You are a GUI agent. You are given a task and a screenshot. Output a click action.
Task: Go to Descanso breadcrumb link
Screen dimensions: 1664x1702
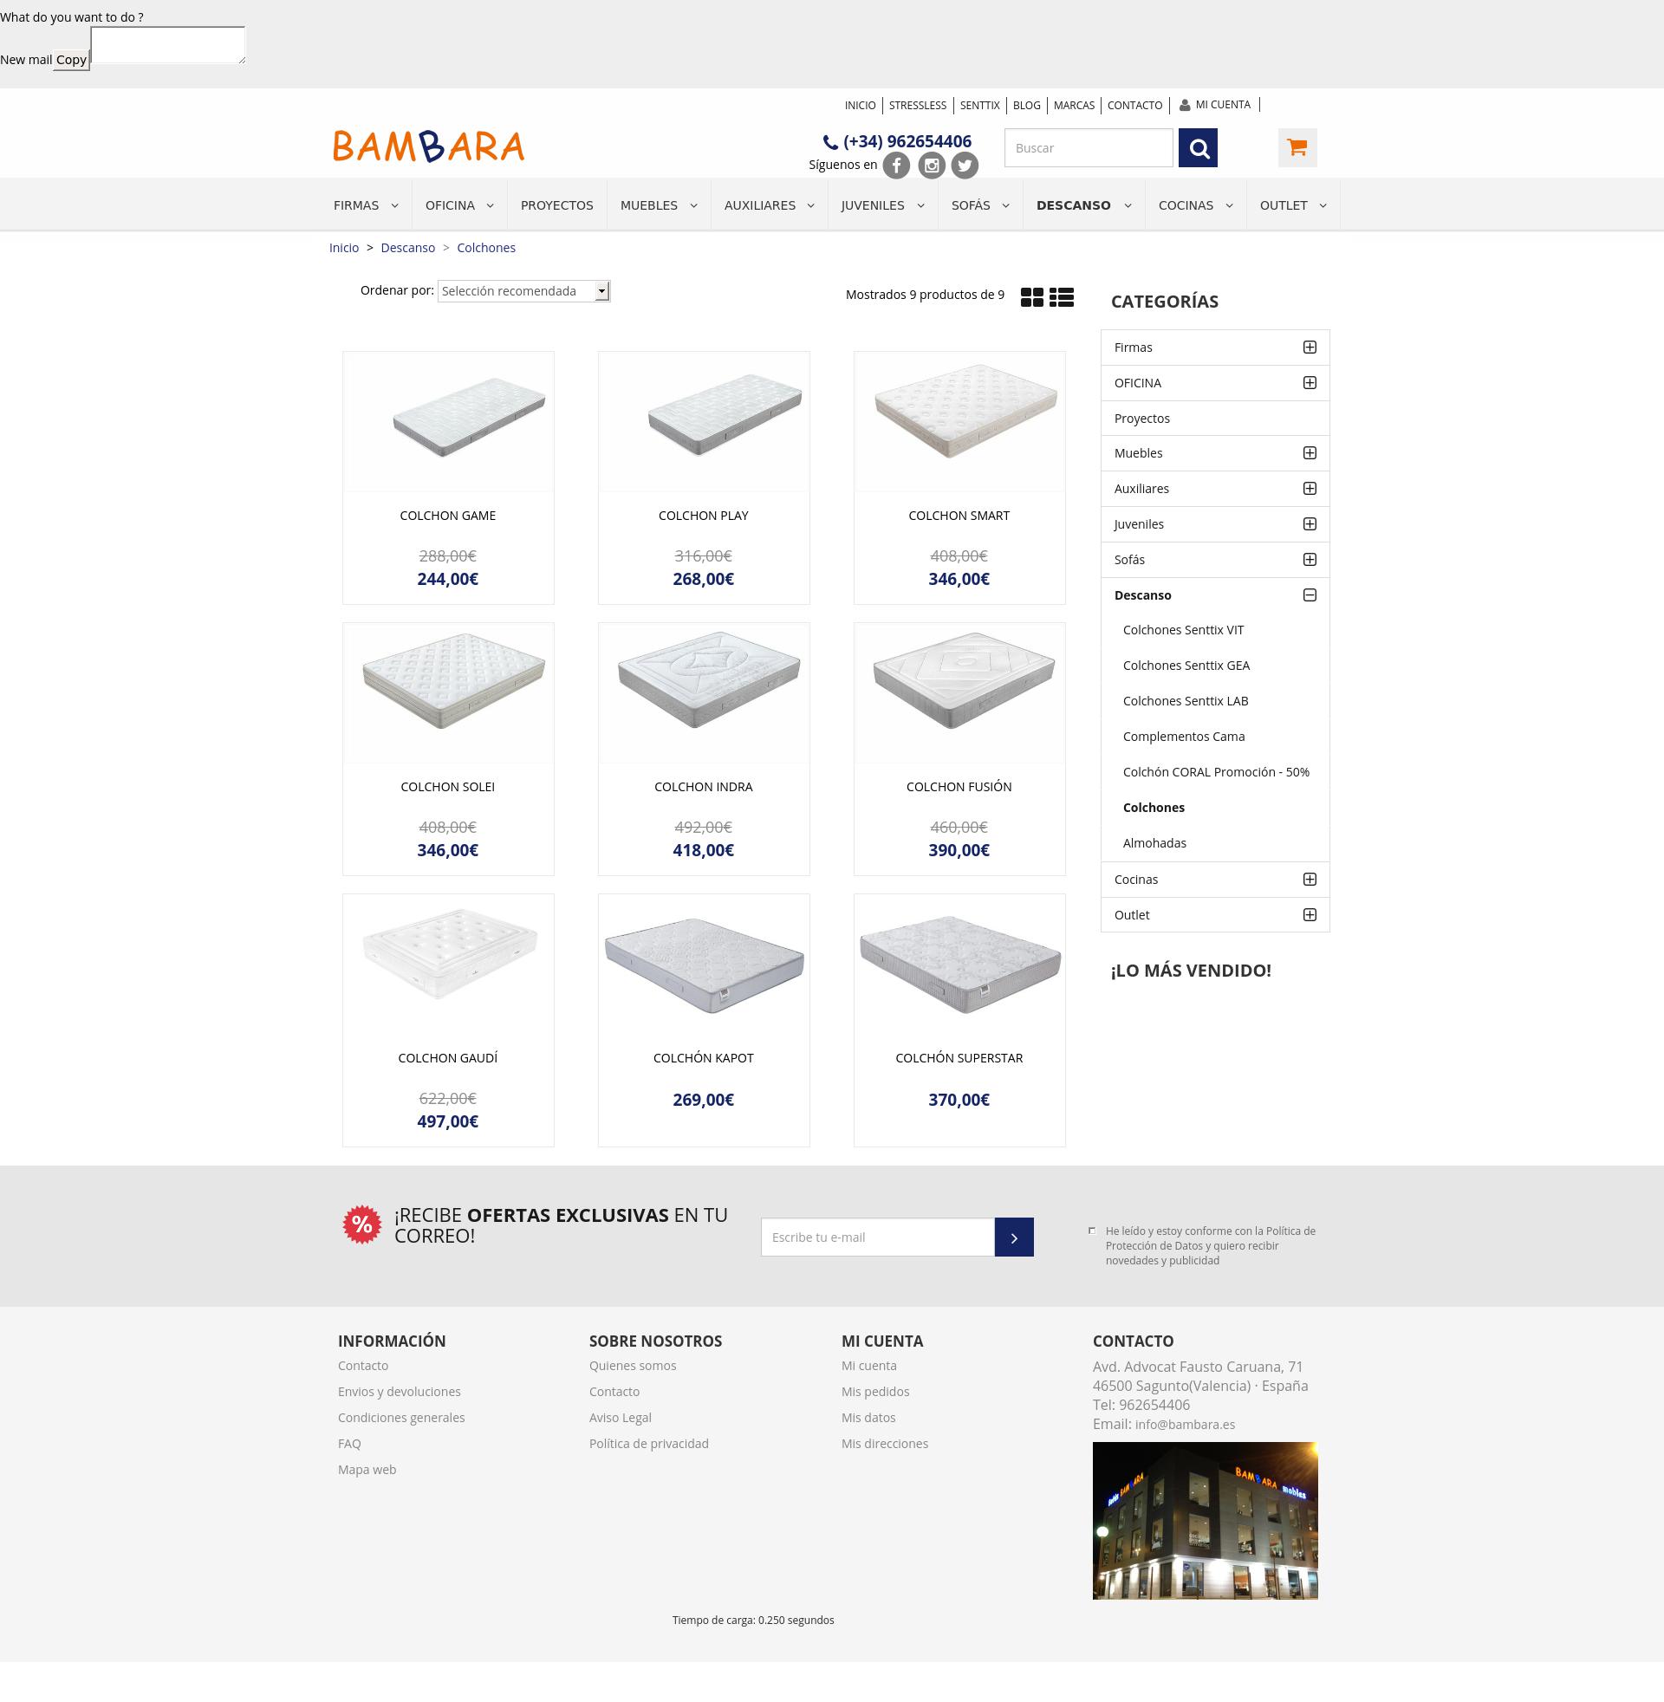408,248
